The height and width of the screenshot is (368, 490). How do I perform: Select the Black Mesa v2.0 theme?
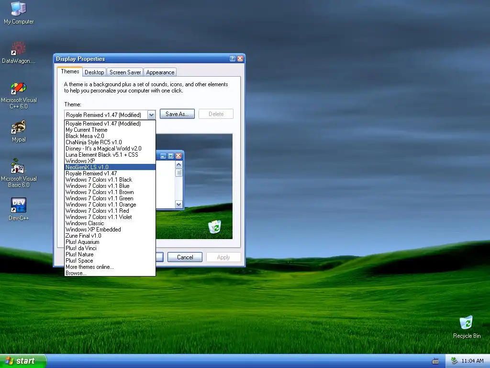coord(110,136)
